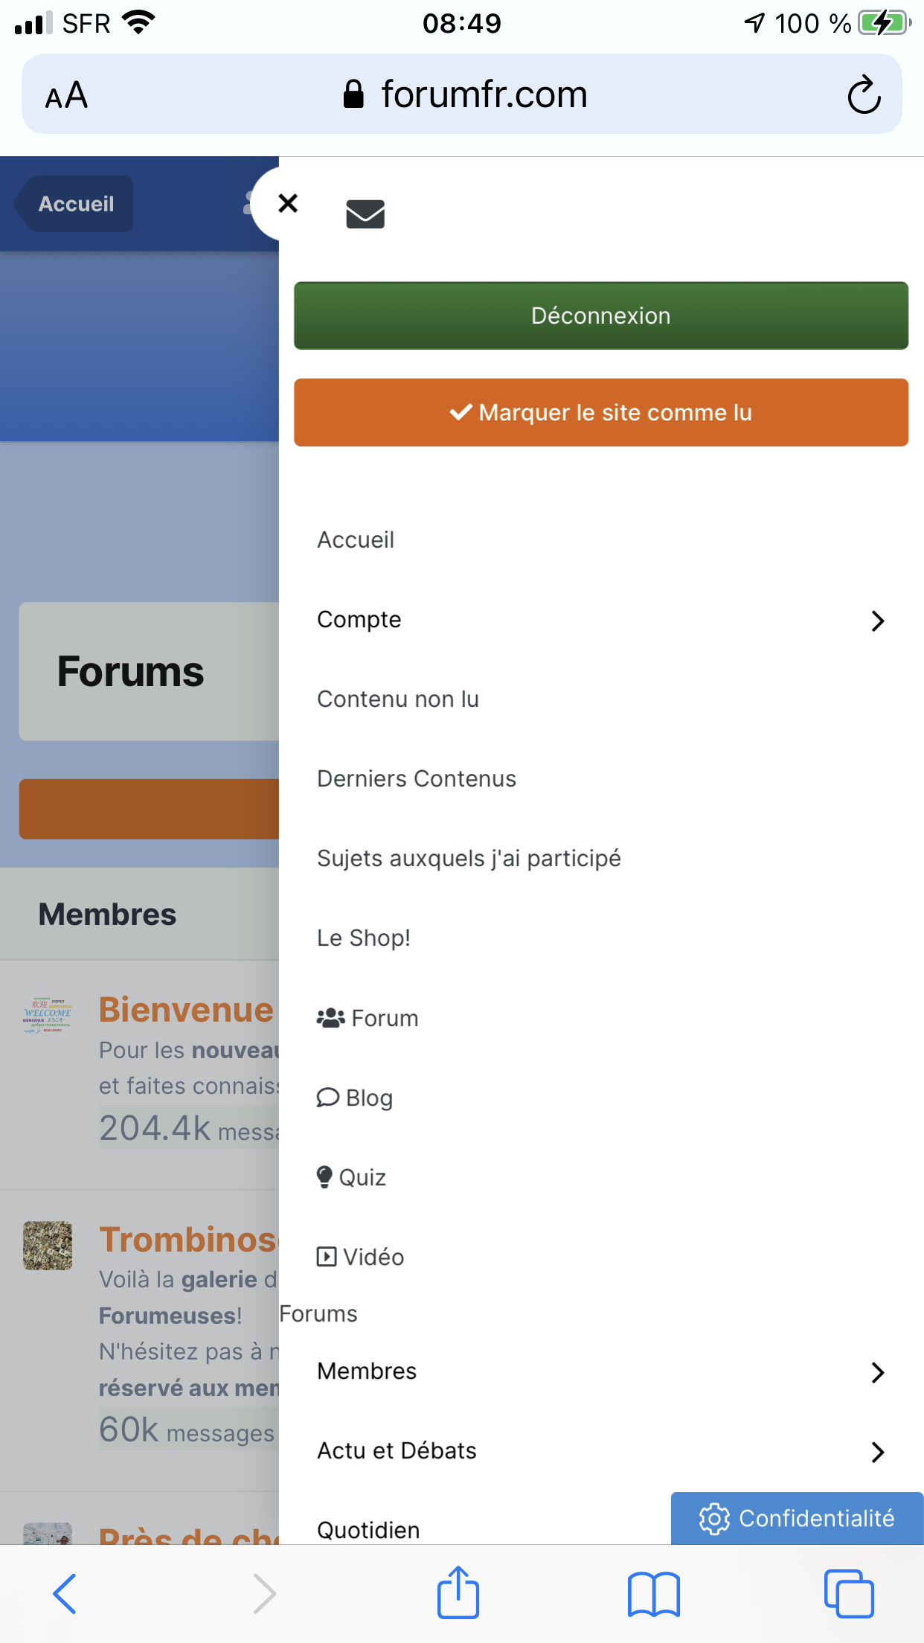The image size is (924, 1643).
Task: Open the Quiz lightbulb link
Action: (x=351, y=1177)
